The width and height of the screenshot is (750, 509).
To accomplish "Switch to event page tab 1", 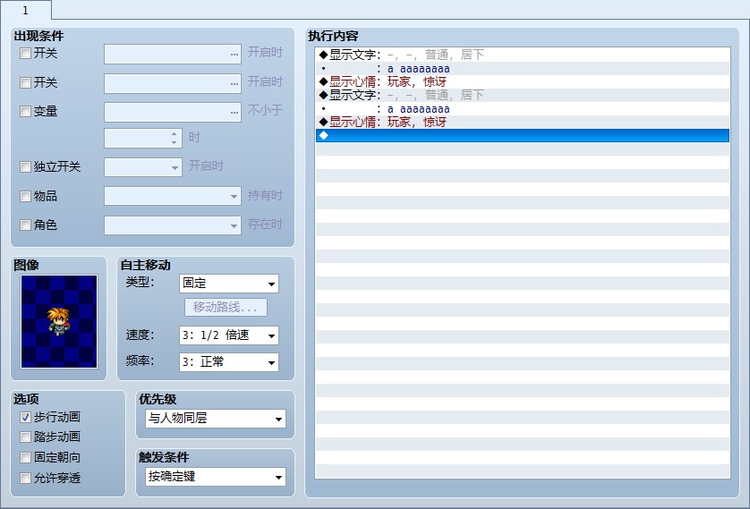I will [x=25, y=10].
